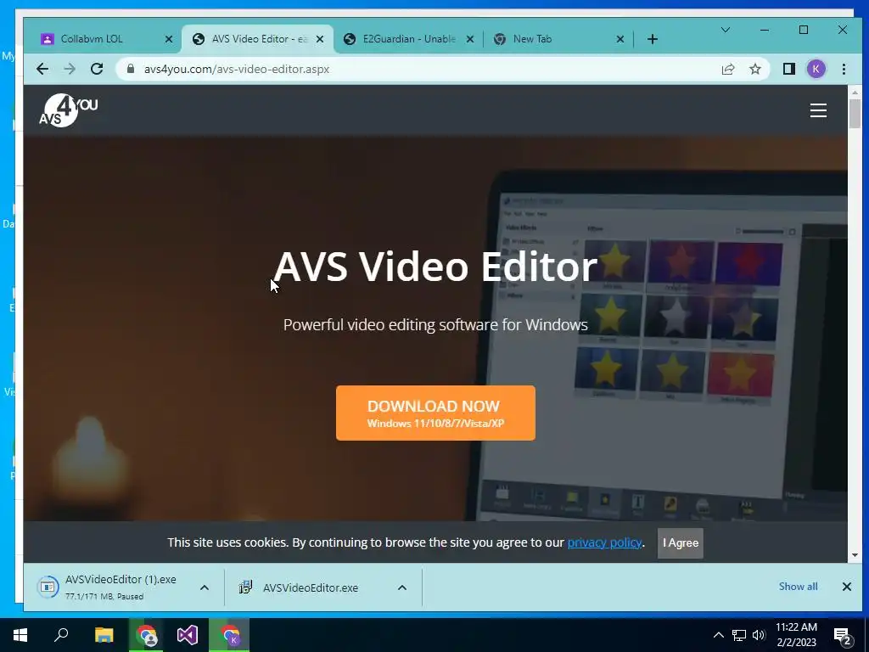Viewport: 869px width, 652px height.
Task: Open the network tray icon
Action: [739, 635]
